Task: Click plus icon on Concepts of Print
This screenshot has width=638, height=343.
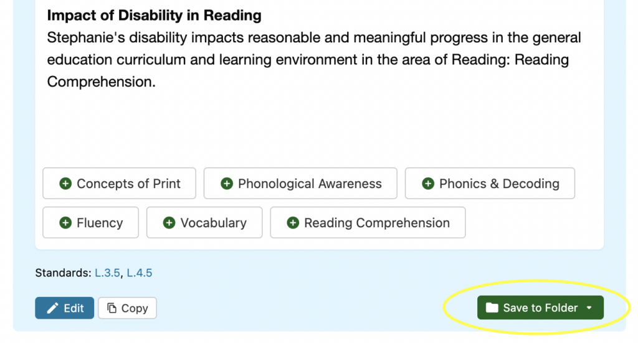Action: pos(65,184)
